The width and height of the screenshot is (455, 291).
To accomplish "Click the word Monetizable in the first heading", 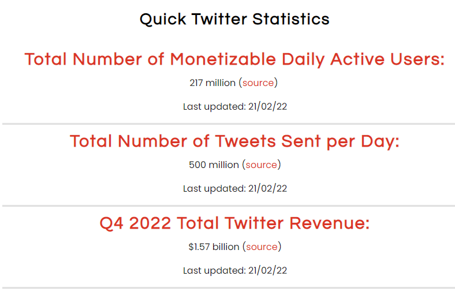I will click(223, 59).
